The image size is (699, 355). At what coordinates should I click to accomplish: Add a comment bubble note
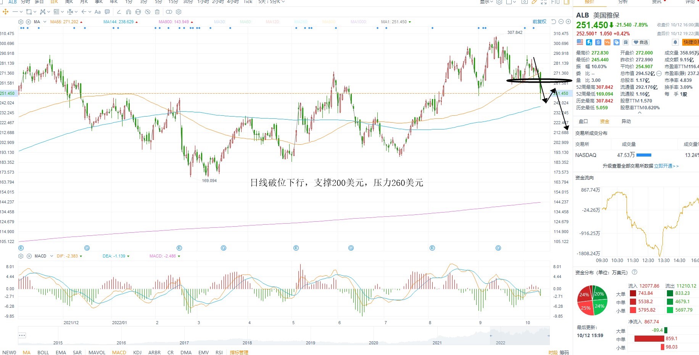(x=107, y=12)
